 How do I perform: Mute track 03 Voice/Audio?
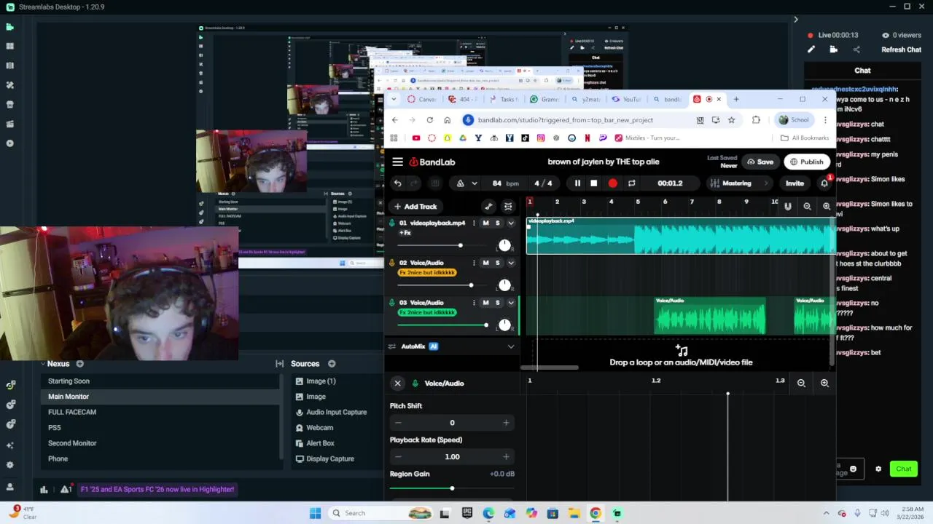[x=485, y=303]
